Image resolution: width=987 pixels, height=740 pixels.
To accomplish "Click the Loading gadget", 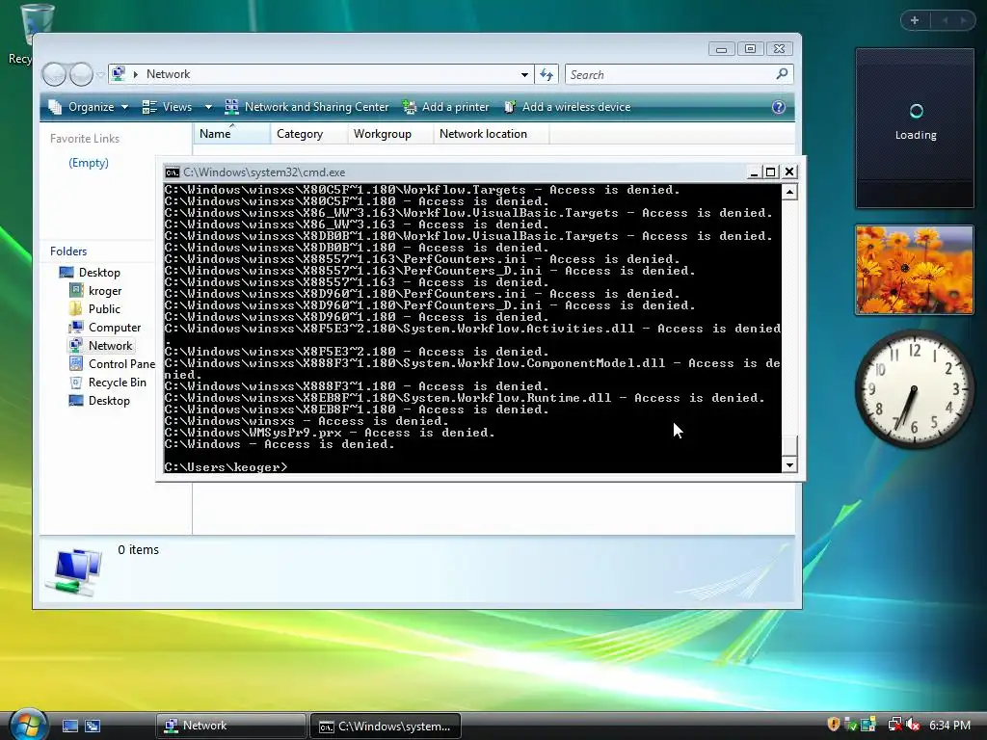I will [x=915, y=128].
